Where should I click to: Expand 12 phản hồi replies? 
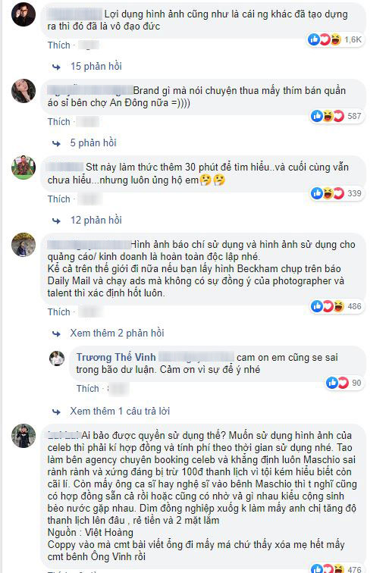[x=96, y=220]
